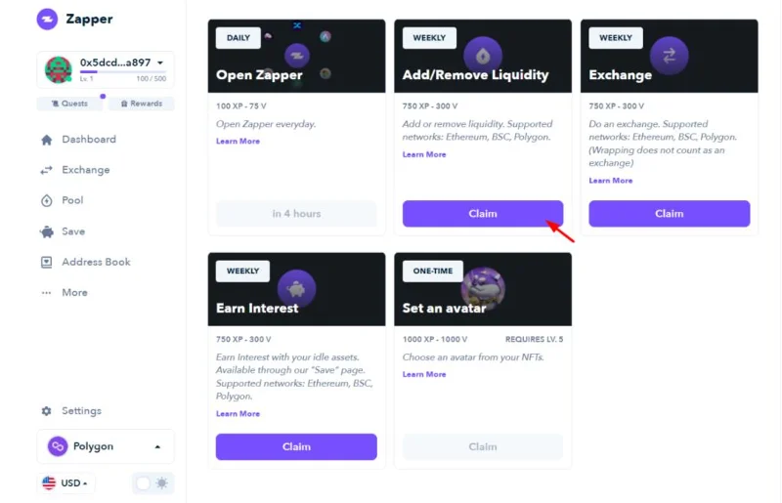Open Save via the piggy bank icon
This screenshot has width=782, height=503.
pos(47,231)
